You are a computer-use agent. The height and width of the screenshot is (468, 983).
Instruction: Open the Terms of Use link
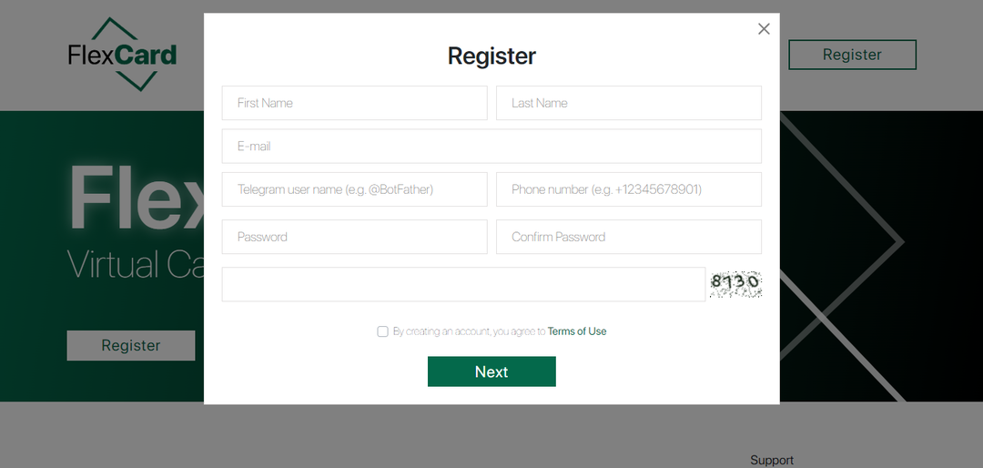576,331
